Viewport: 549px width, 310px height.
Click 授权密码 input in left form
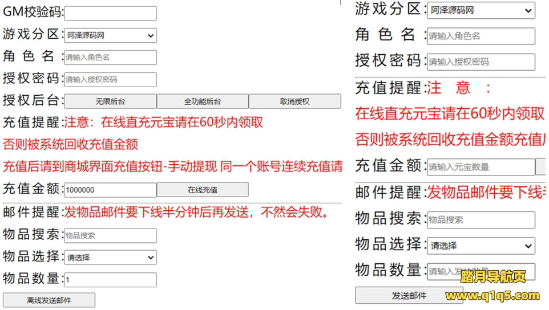110,80
